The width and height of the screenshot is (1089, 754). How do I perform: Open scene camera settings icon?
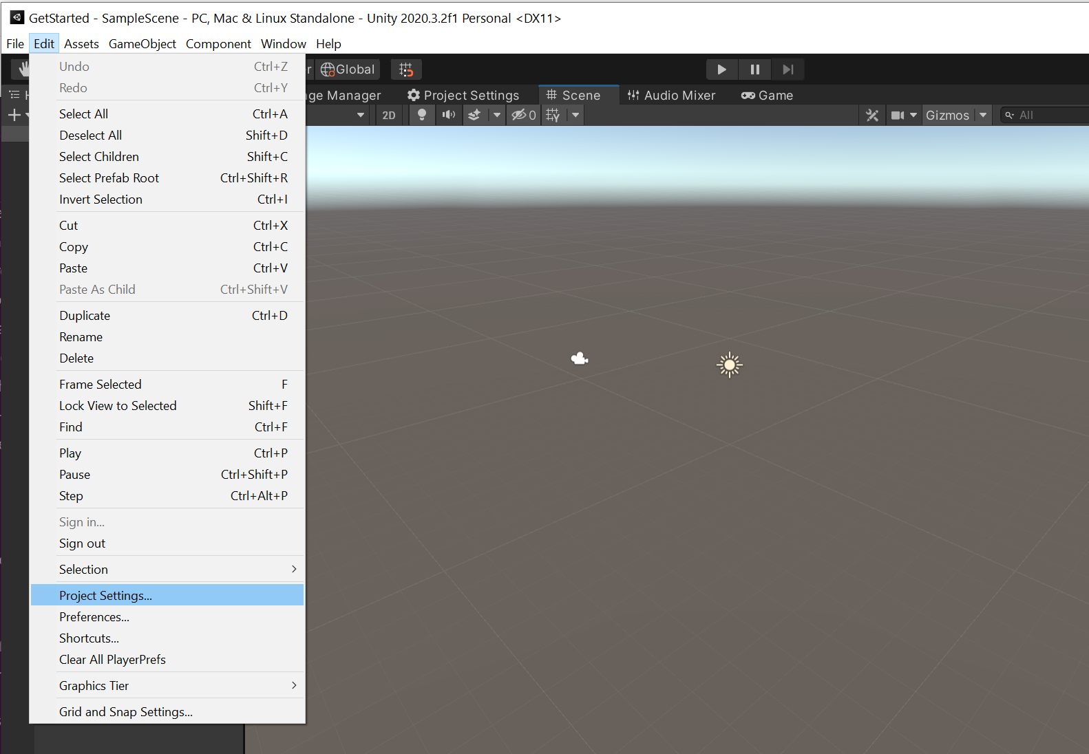(898, 115)
